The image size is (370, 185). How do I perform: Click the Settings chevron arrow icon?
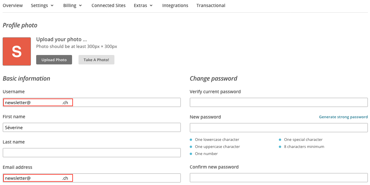52,6
